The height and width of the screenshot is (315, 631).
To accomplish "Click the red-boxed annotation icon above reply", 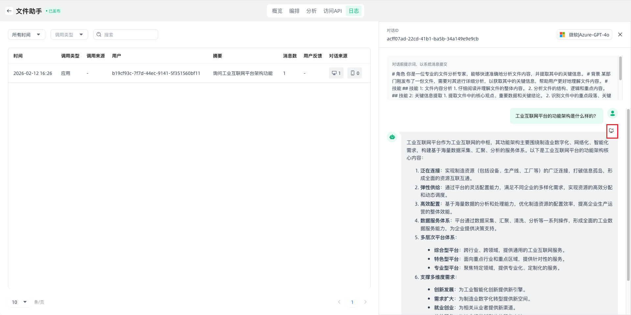I will click(612, 131).
